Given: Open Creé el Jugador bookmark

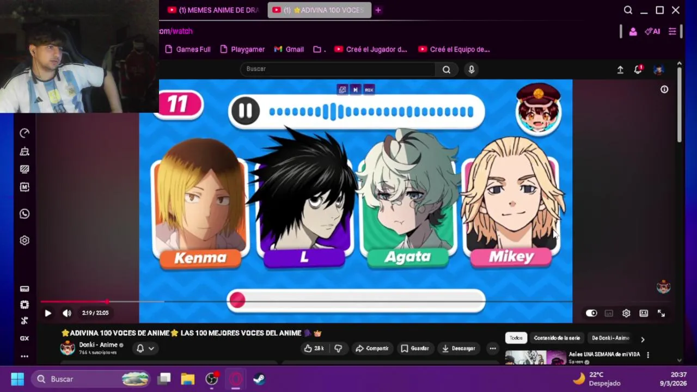Looking at the screenshot, I should coord(371,50).
